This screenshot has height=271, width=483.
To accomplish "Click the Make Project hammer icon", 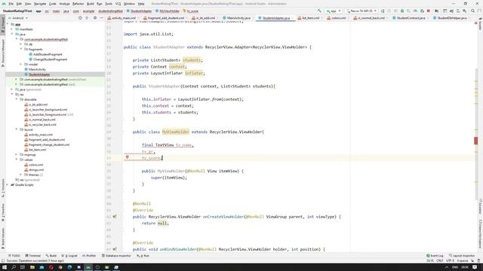I will tap(319, 11).
